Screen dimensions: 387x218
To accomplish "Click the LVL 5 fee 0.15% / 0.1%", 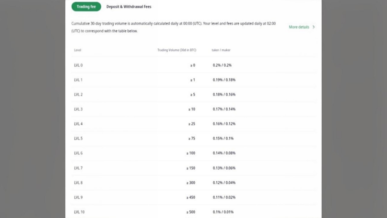I will [x=223, y=138].
